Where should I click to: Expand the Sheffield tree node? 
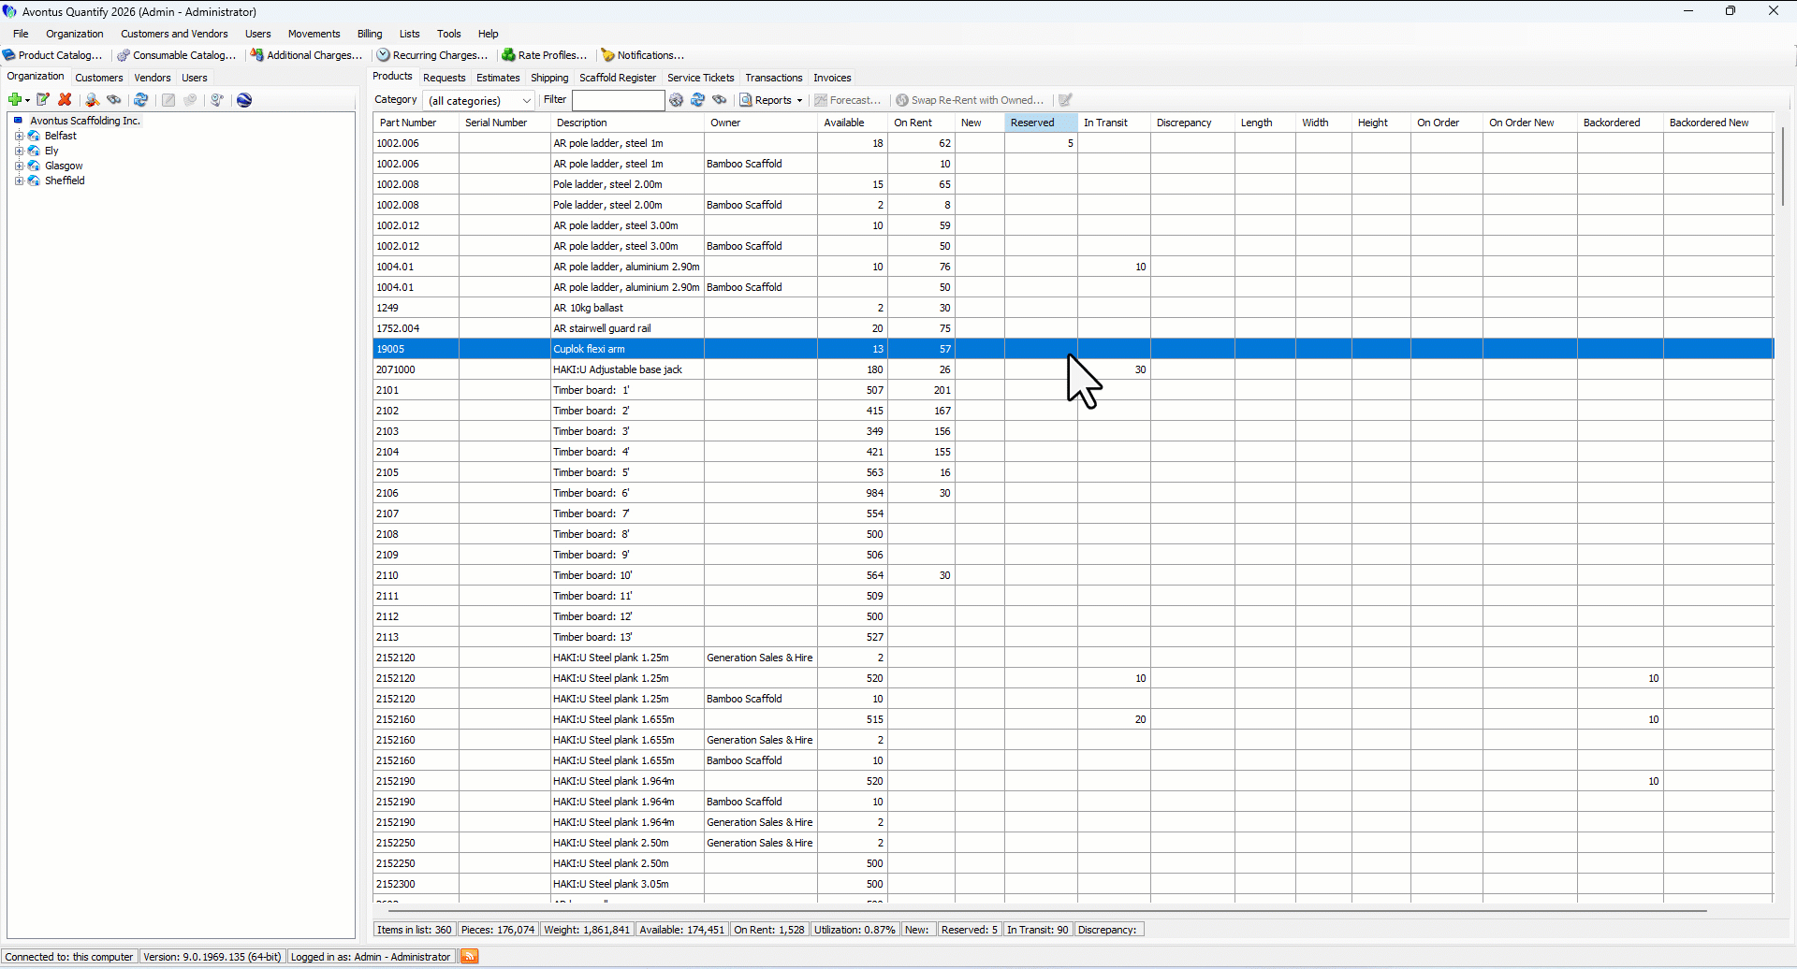point(19,181)
